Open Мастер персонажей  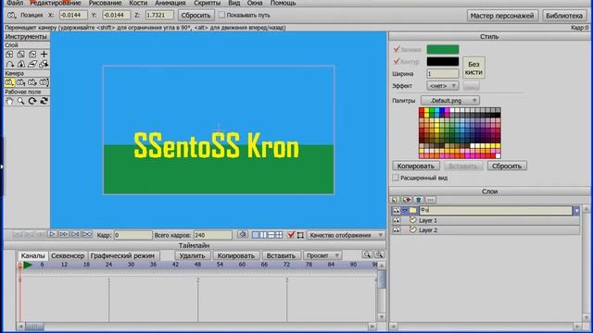(x=502, y=16)
